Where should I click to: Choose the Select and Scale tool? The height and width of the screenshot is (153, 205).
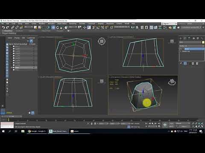click(61, 28)
